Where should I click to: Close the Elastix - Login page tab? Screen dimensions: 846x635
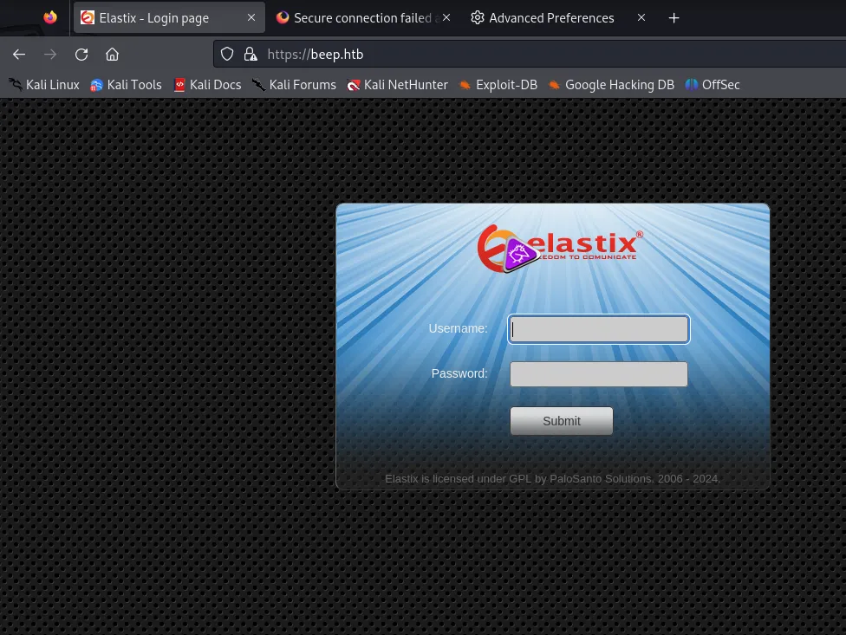pyautogui.click(x=251, y=18)
